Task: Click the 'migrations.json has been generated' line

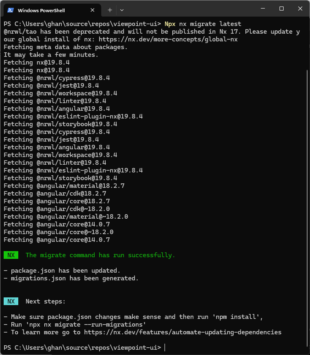Action: [75, 278]
